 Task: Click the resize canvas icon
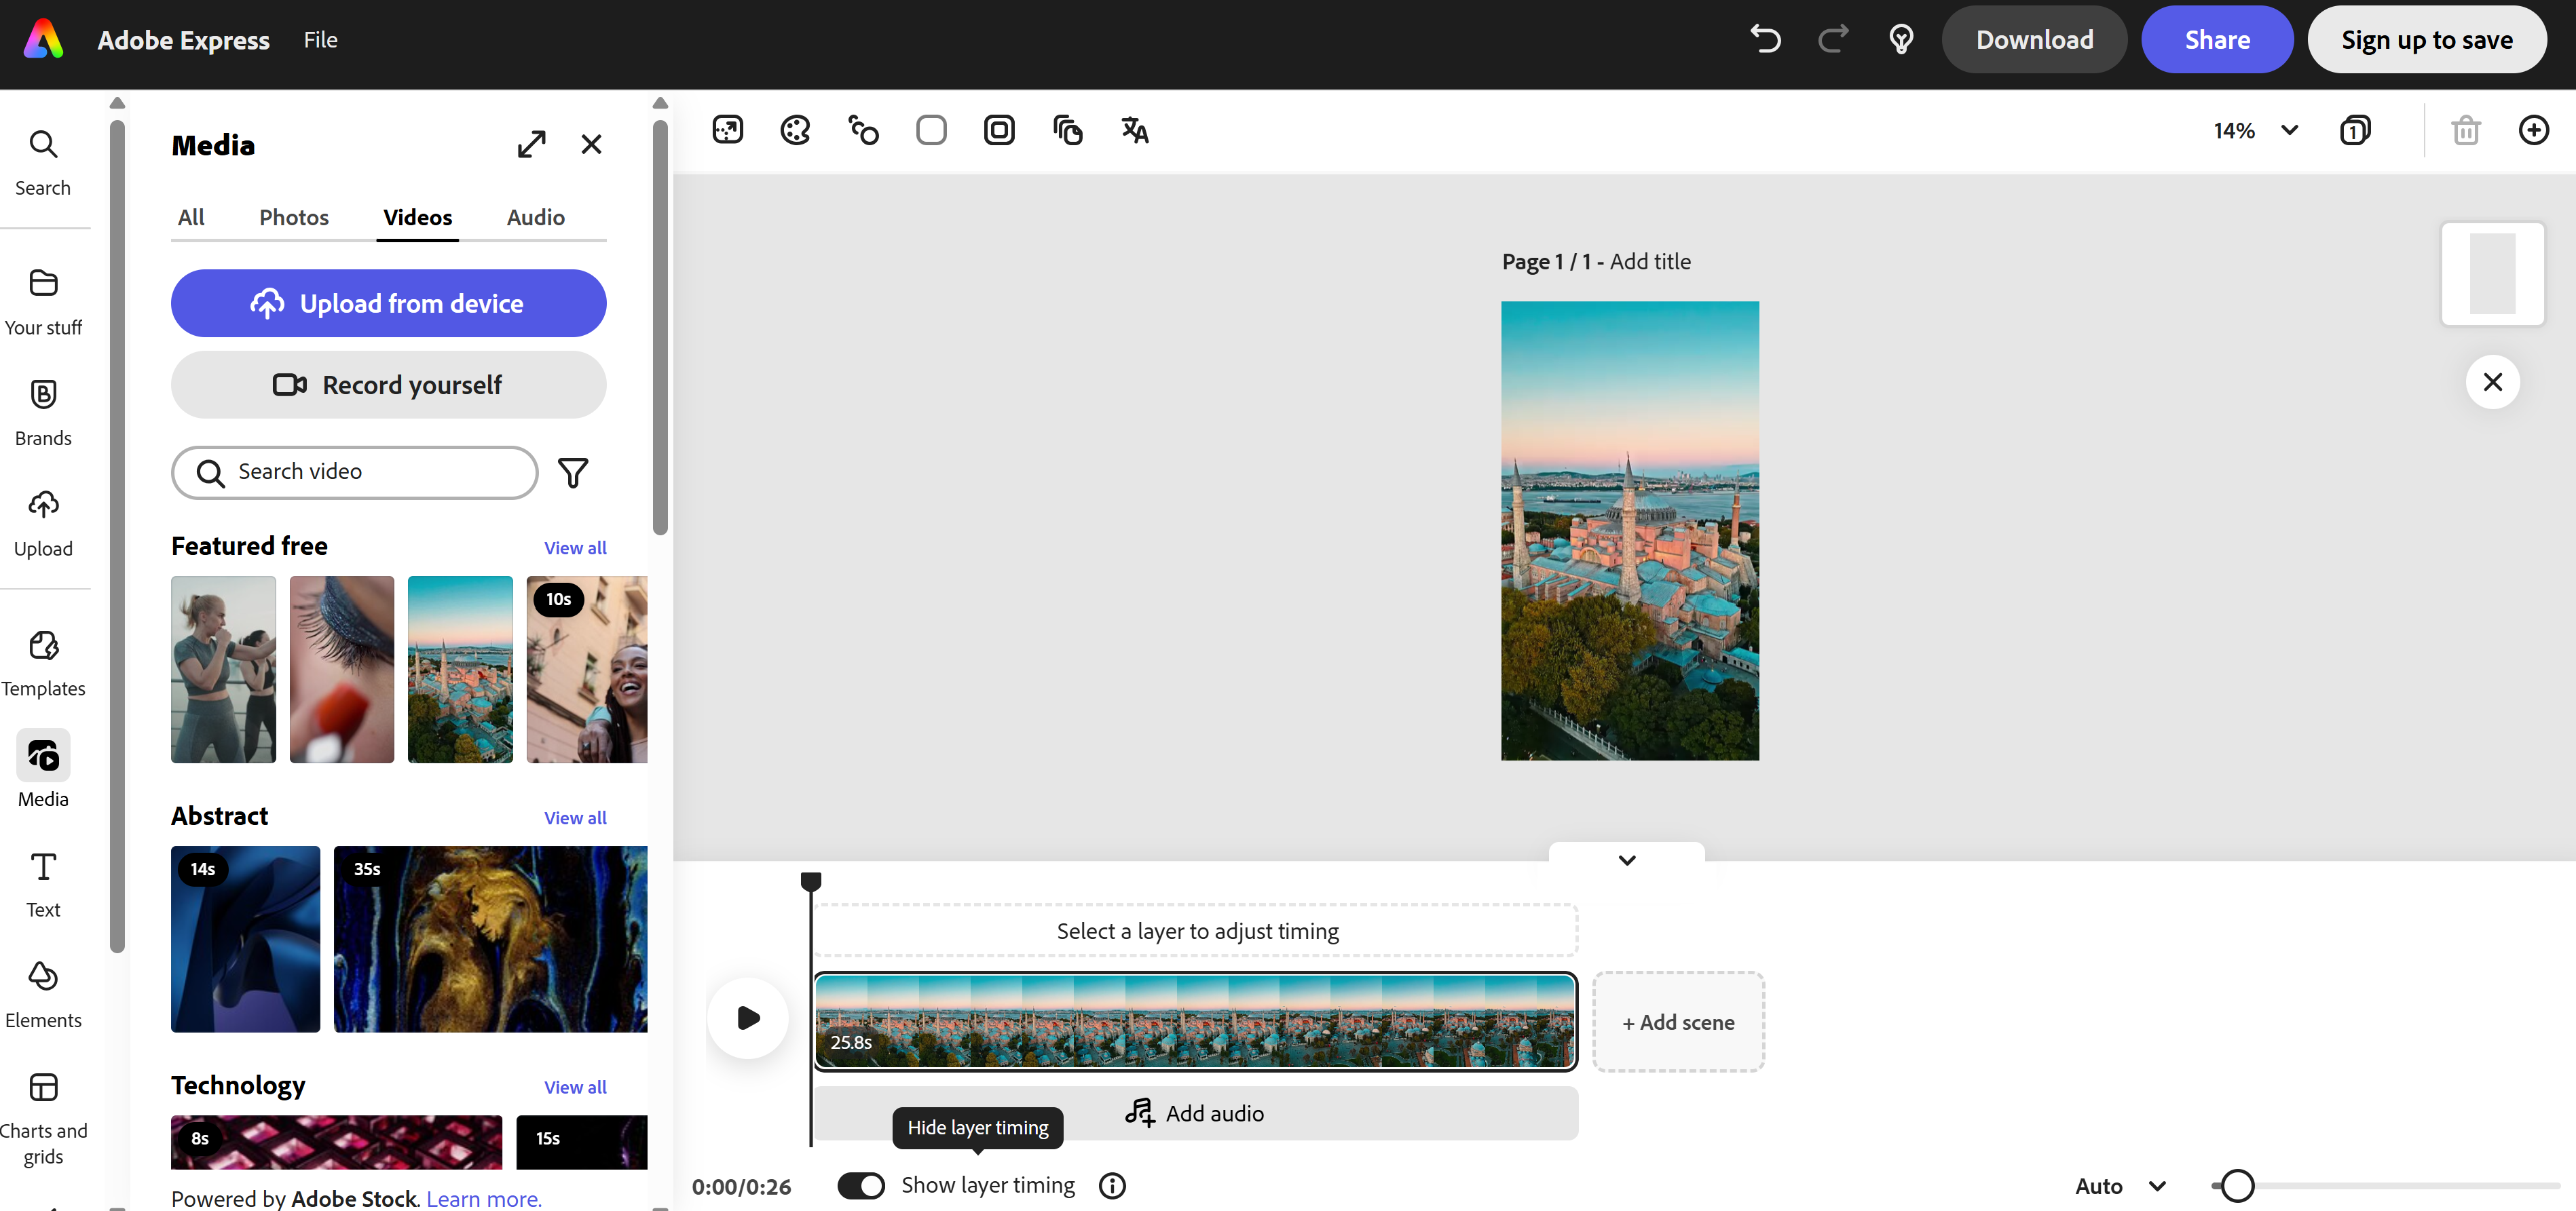point(727,130)
